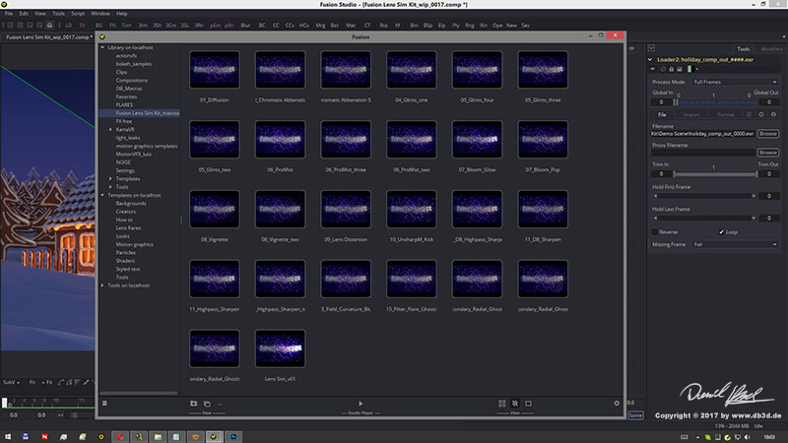Select the Format tab in Loader2

coord(725,114)
